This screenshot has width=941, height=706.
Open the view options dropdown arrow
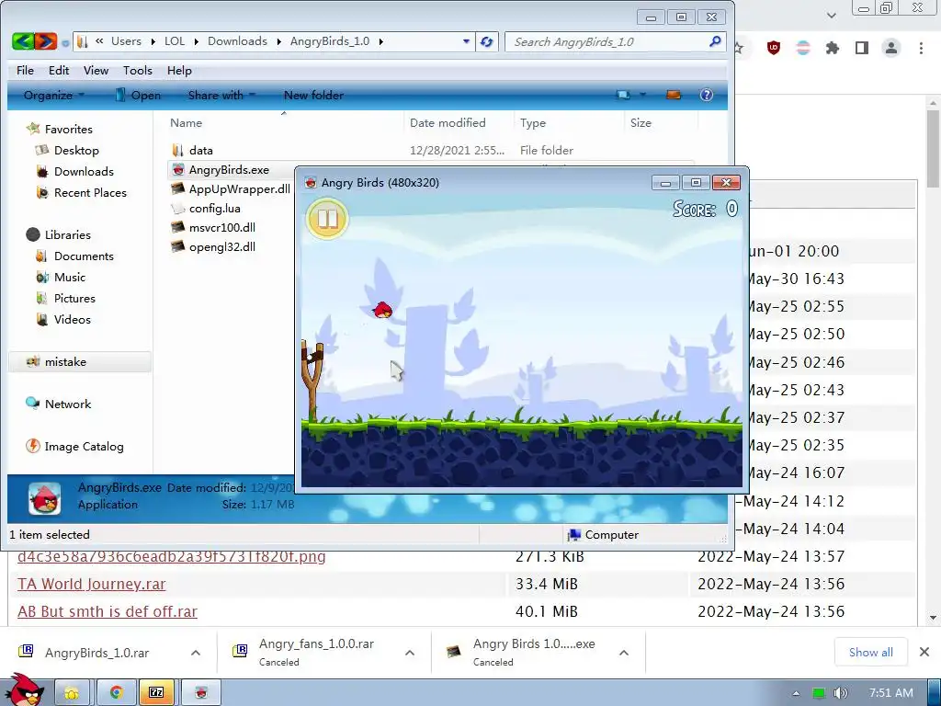tap(642, 95)
